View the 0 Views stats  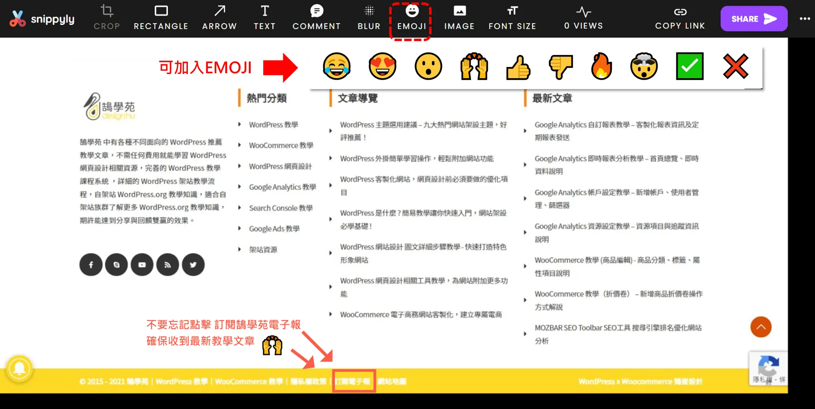pos(584,17)
